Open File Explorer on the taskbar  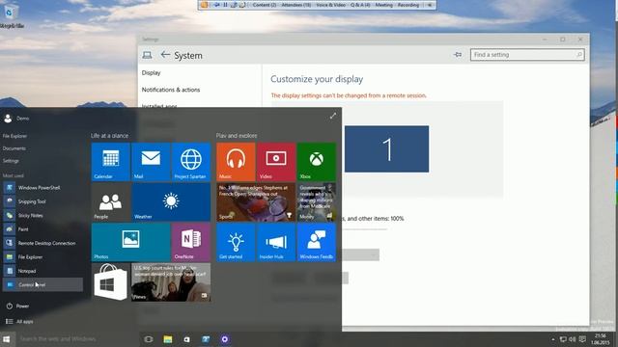coord(167,339)
